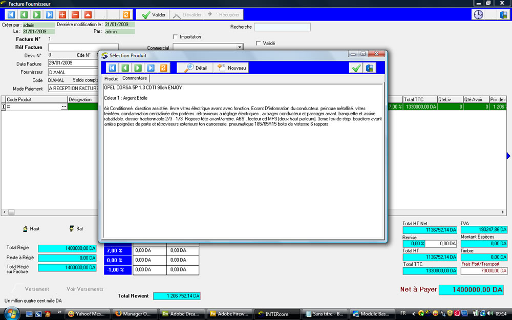The width and height of the screenshot is (512, 320).
Task: Open the clock icon in main toolbar
Action: (478, 15)
